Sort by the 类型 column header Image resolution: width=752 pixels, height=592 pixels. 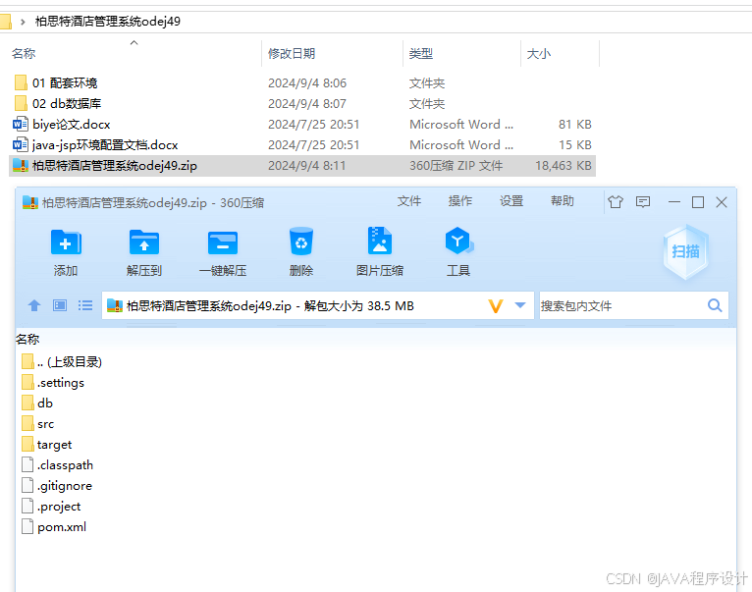coord(421,54)
